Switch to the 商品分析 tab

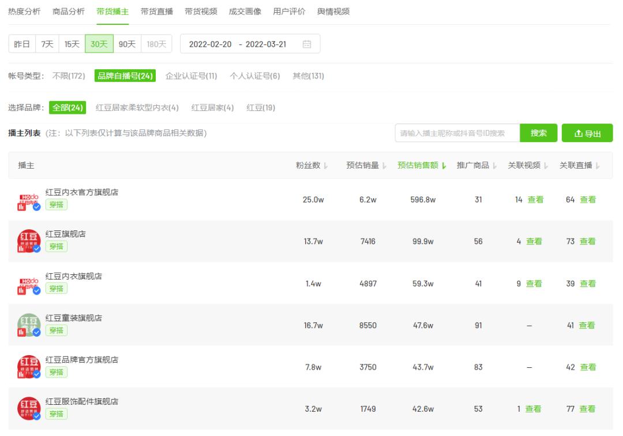(67, 11)
